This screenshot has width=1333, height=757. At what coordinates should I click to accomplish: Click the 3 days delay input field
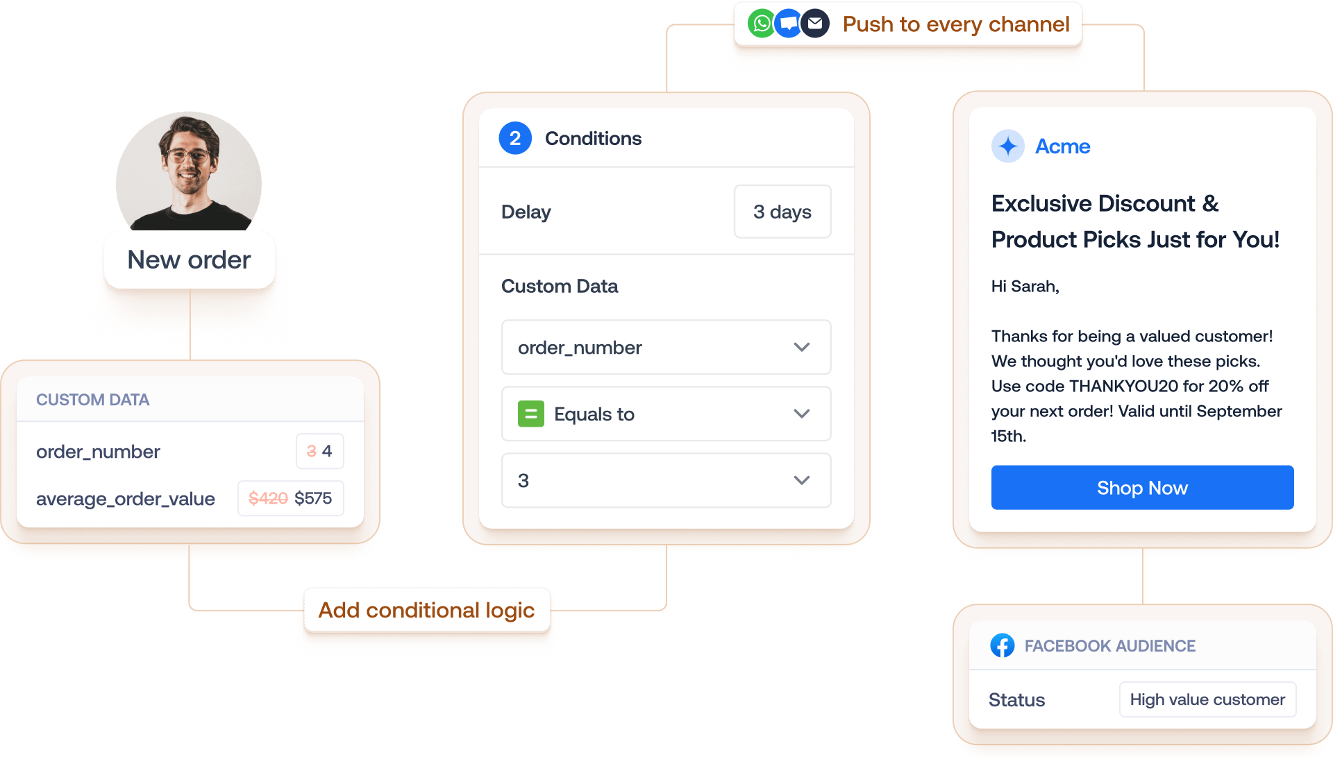pos(778,212)
